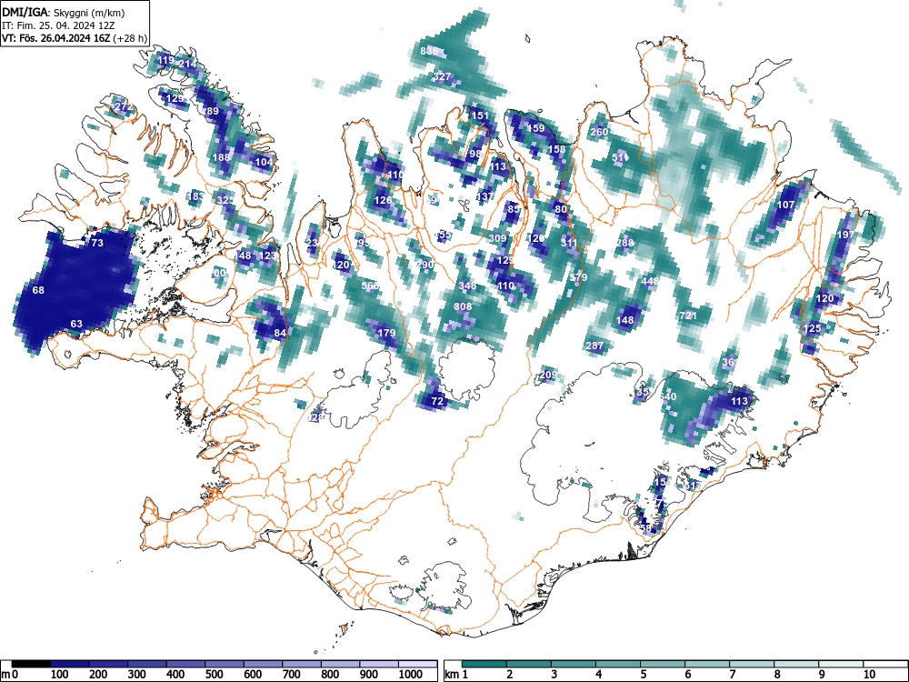Click the visibility value 209 near the glacier
Viewport: 909px width, 682px height.
(548, 376)
